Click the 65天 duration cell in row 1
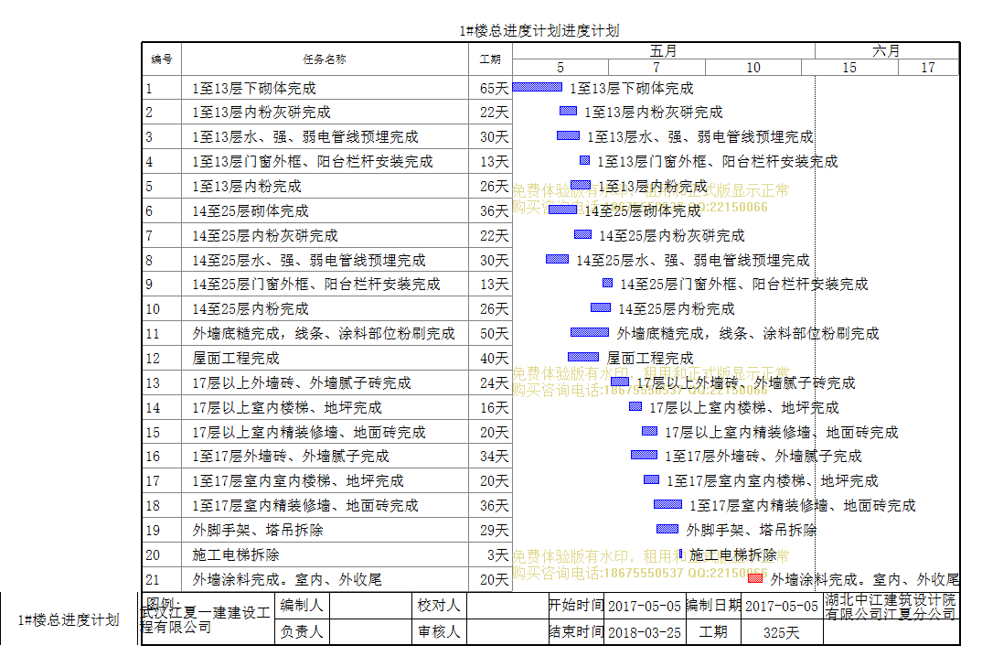The width and height of the screenshot is (982, 667). point(490,89)
